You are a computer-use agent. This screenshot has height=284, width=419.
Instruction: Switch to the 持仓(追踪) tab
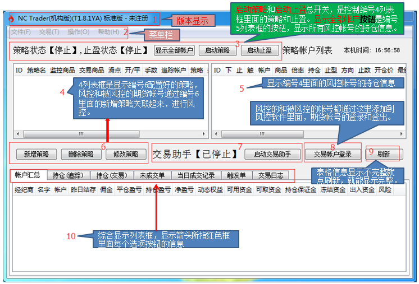click(x=68, y=175)
